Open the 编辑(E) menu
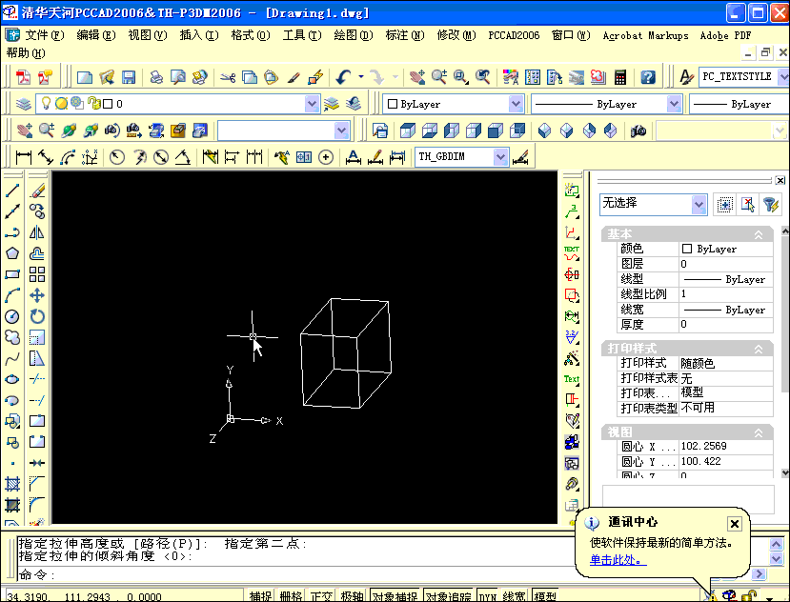 click(x=95, y=35)
